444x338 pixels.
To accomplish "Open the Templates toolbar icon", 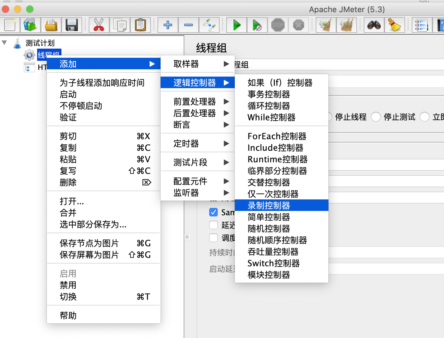I will (x=30, y=25).
